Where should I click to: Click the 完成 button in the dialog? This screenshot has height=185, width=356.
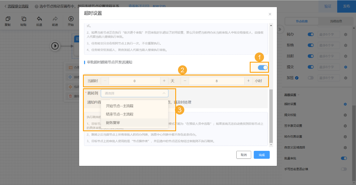point(262,155)
